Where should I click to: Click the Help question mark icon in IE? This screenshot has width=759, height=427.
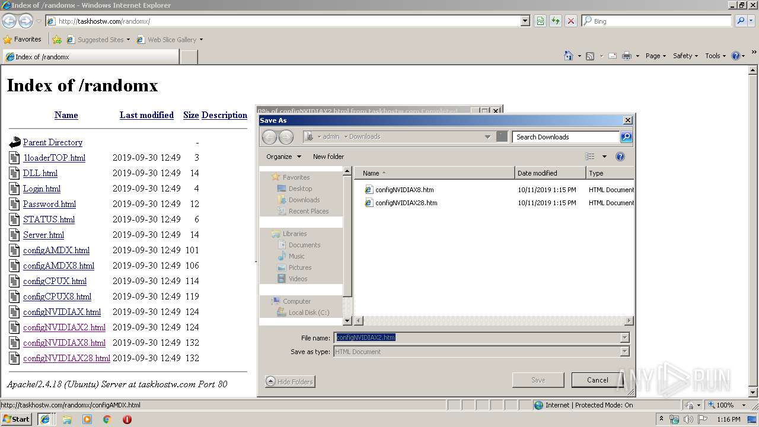736,56
